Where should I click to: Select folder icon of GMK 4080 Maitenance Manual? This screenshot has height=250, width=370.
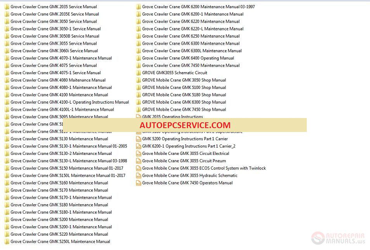[7, 80]
